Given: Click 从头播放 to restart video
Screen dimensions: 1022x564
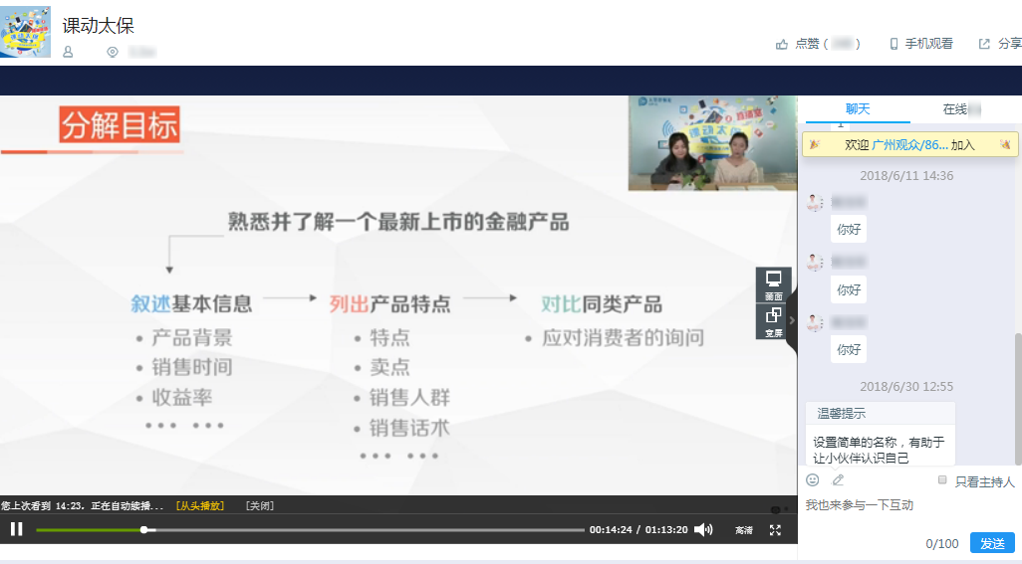Looking at the screenshot, I should click(x=200, y=505).
